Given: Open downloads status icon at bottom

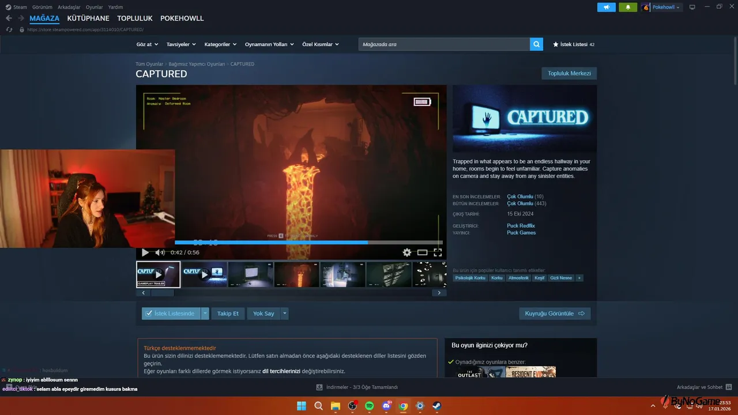Looking at the screenshot, I should click(319, 387).
